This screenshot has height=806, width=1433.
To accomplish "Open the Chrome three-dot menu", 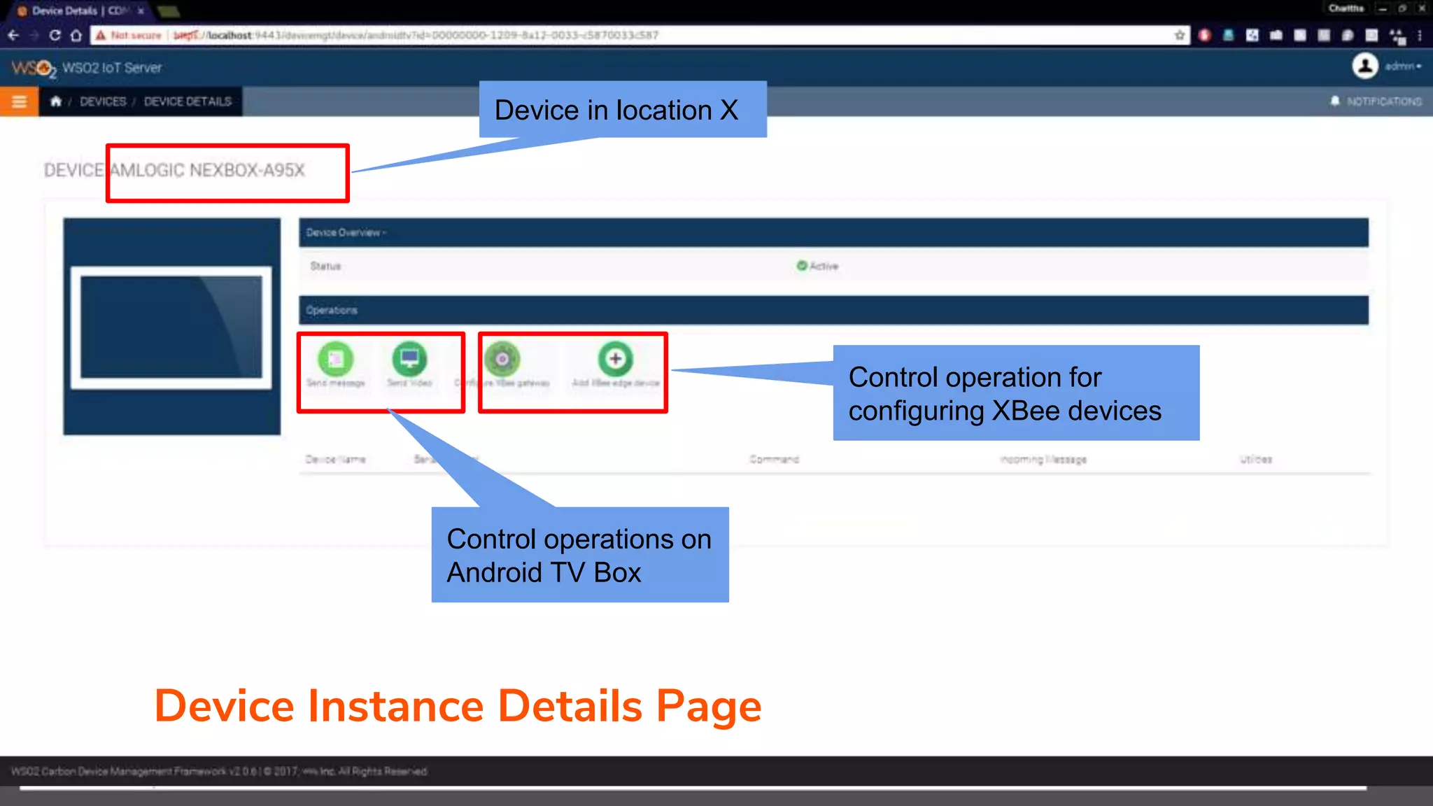I will (x=1420, y=35).
